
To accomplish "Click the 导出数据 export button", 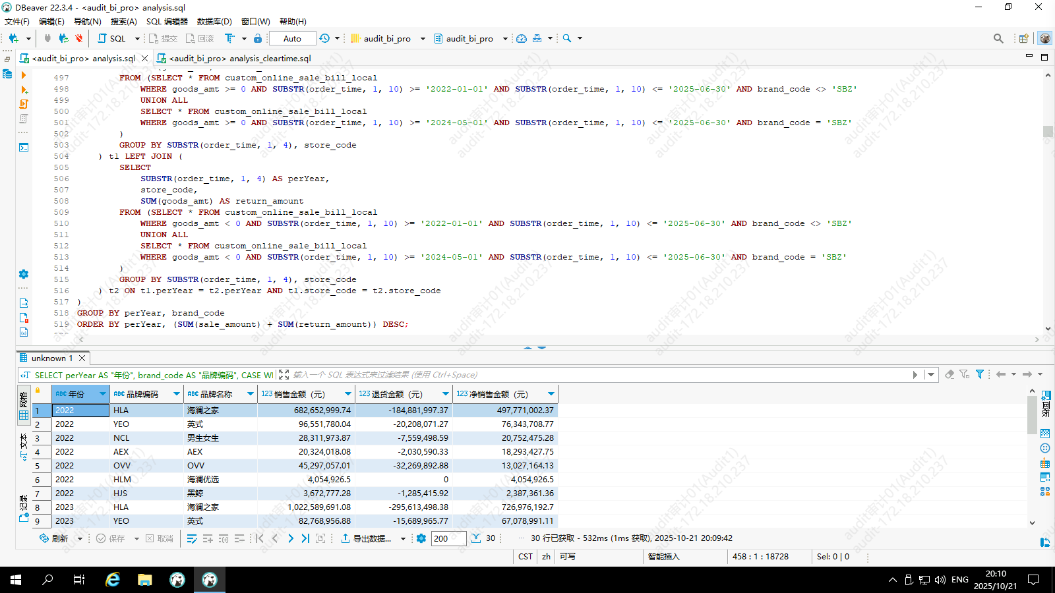I will [366, 538].
